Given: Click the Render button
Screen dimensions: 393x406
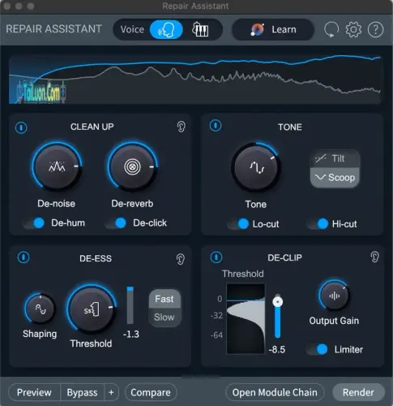Looking at the screenshot, I should 358,392.
